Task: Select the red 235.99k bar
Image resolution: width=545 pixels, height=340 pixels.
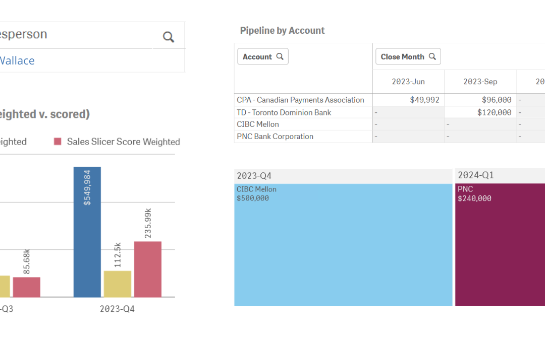Action: (148, 269)
